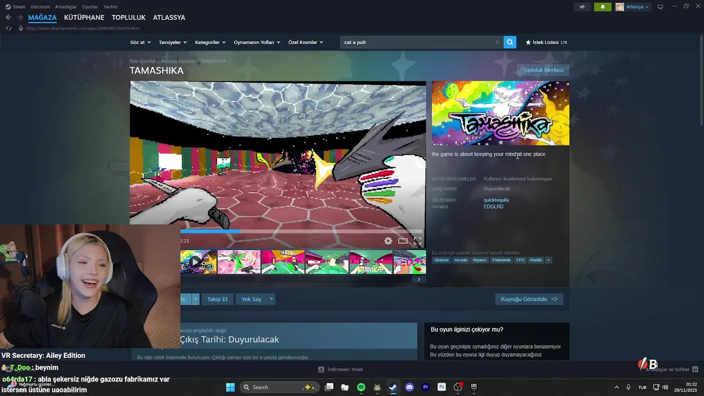Open Spotify from the taskbar
The height and width of the screenshot is (396, 704).
tap(361, 387)
